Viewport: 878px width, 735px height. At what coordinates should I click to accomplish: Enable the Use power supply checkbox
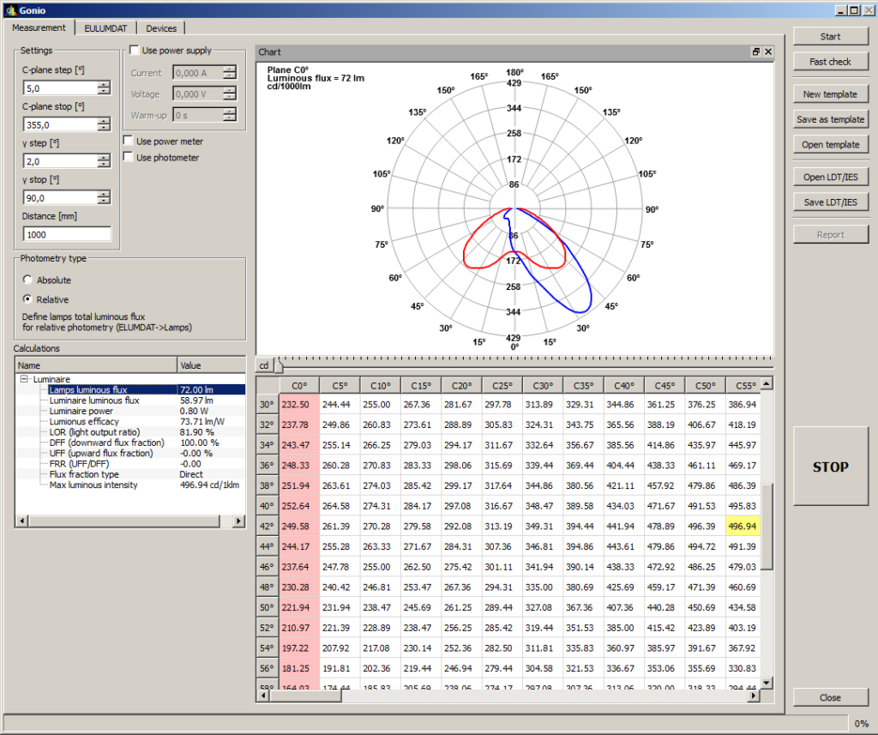[135, 51]
